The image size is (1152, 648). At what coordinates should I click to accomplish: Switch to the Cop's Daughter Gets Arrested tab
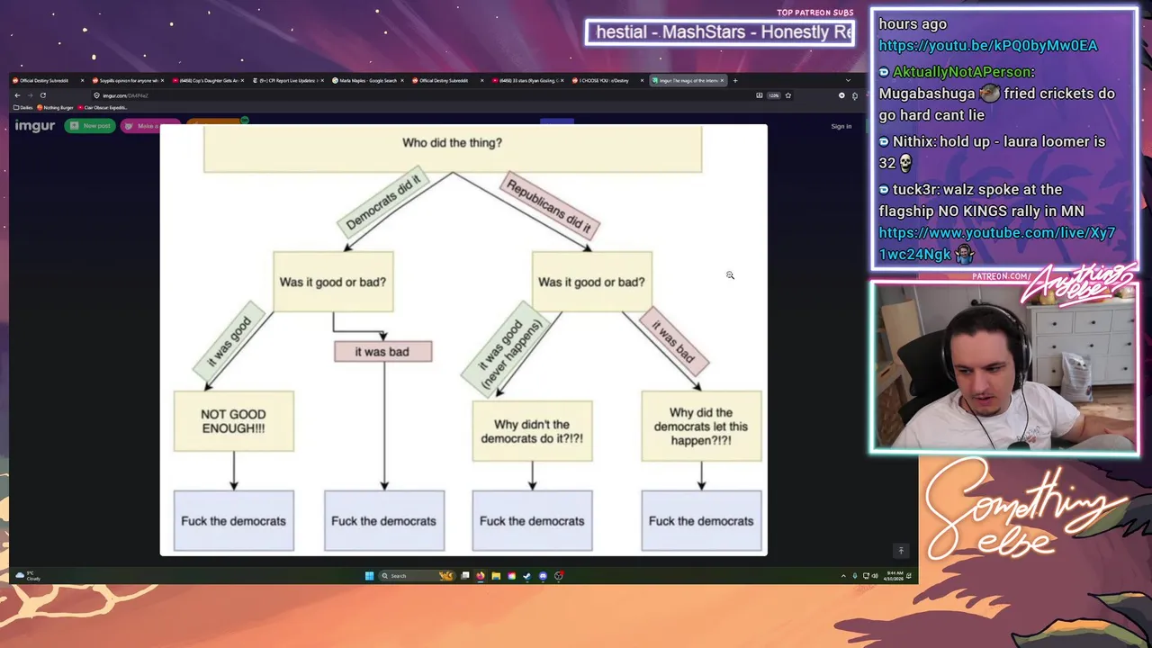click(207, 81)
